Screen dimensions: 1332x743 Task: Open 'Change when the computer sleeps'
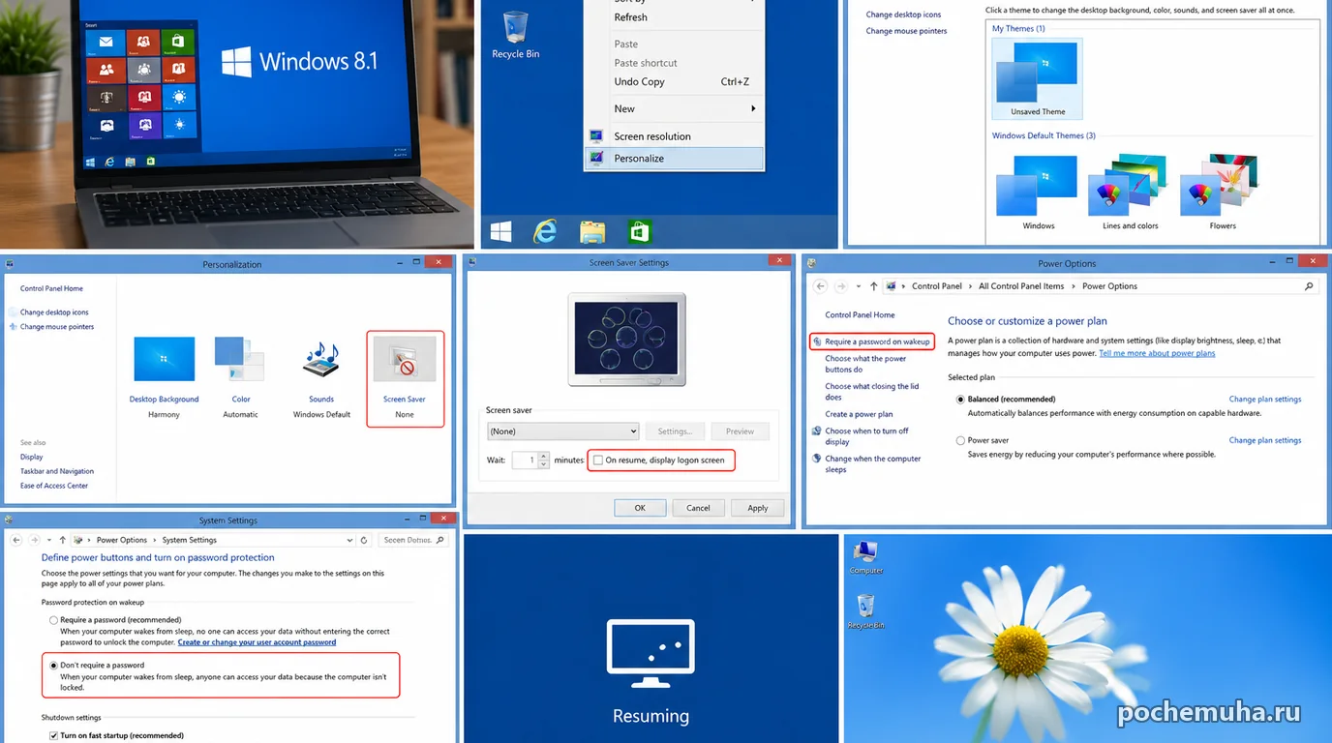(873, 464)
